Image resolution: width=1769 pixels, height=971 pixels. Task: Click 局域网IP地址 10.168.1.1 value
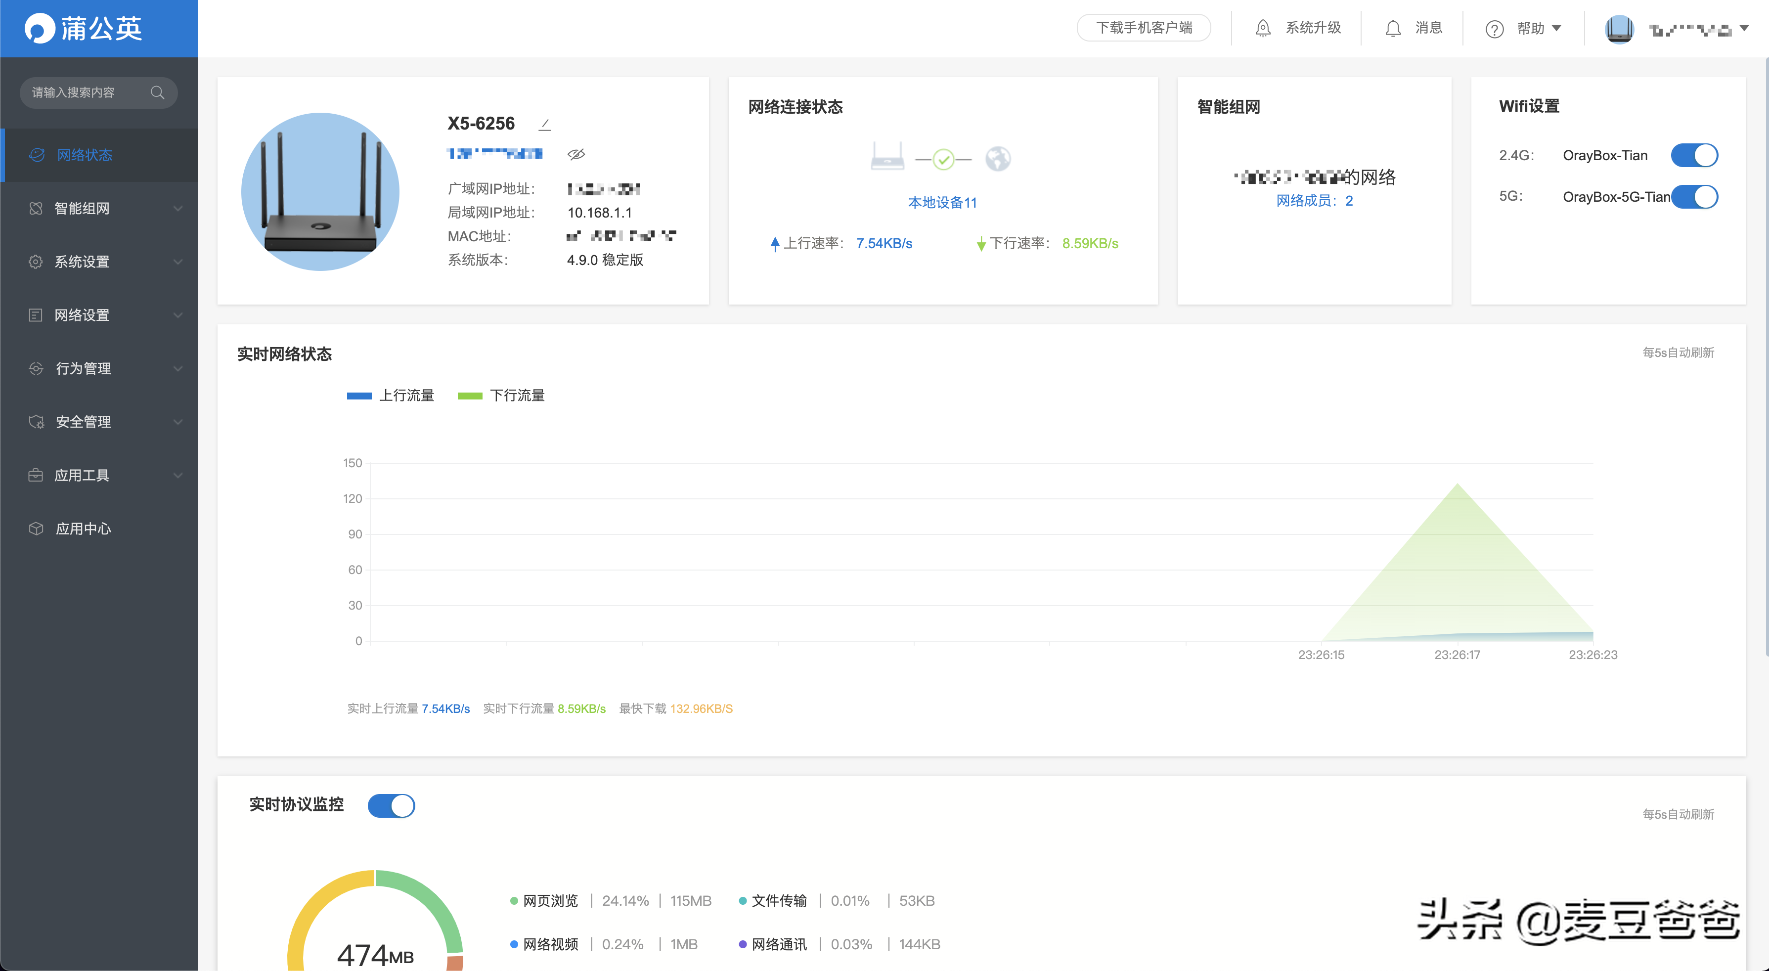coord(600,213)
